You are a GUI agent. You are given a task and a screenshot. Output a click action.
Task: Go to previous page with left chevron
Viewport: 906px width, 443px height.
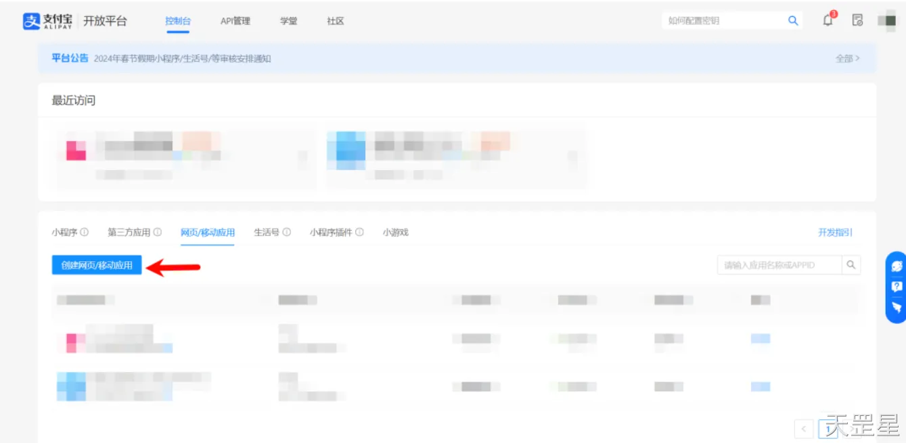point(803,428)
